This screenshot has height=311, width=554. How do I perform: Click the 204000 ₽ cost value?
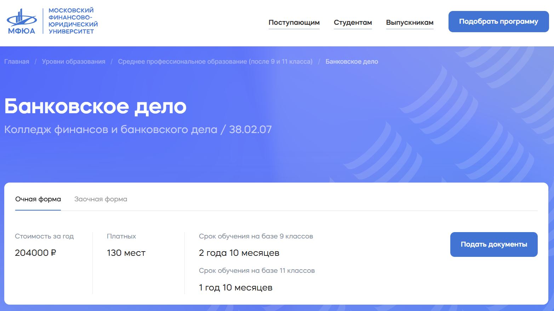click(35, 253)
